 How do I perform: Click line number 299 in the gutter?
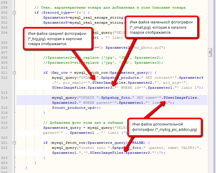tap(4, 8)
